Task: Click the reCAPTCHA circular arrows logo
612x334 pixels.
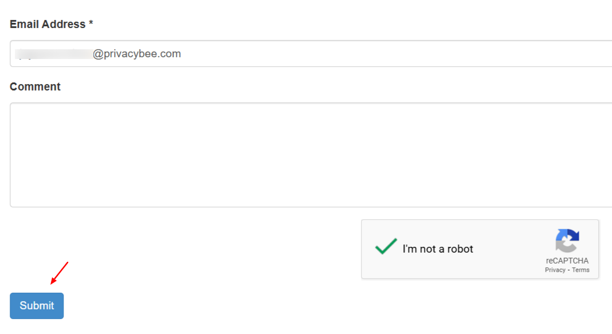Action: click(567, 241)
